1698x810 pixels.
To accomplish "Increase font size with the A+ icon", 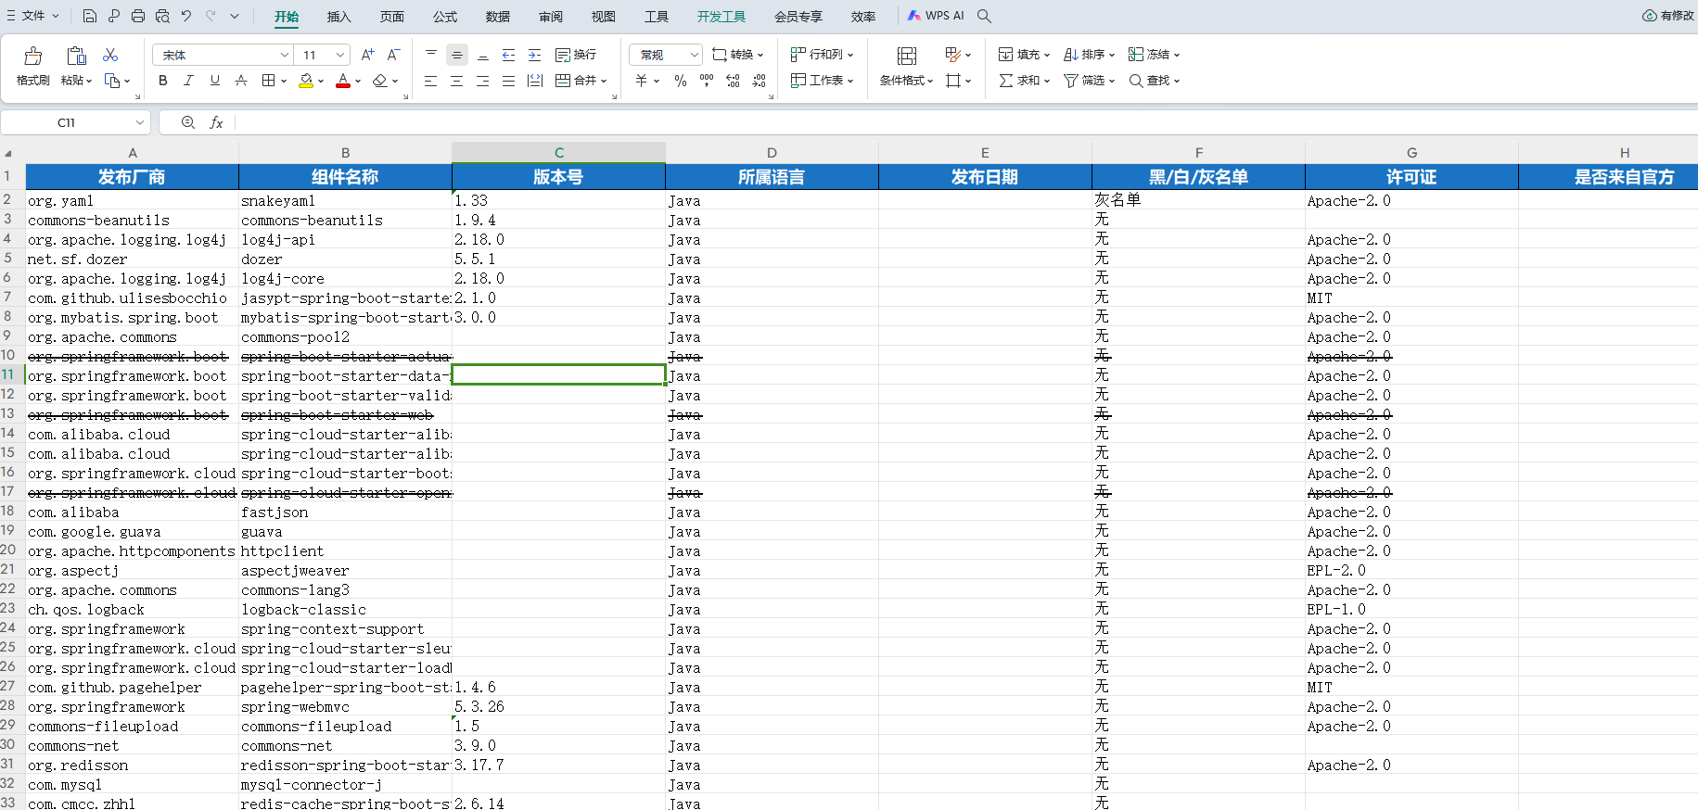I will click(367, 55).
